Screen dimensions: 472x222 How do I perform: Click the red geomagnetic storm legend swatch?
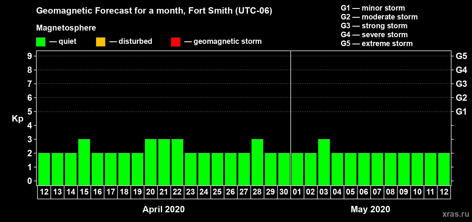tap(175, 42)
